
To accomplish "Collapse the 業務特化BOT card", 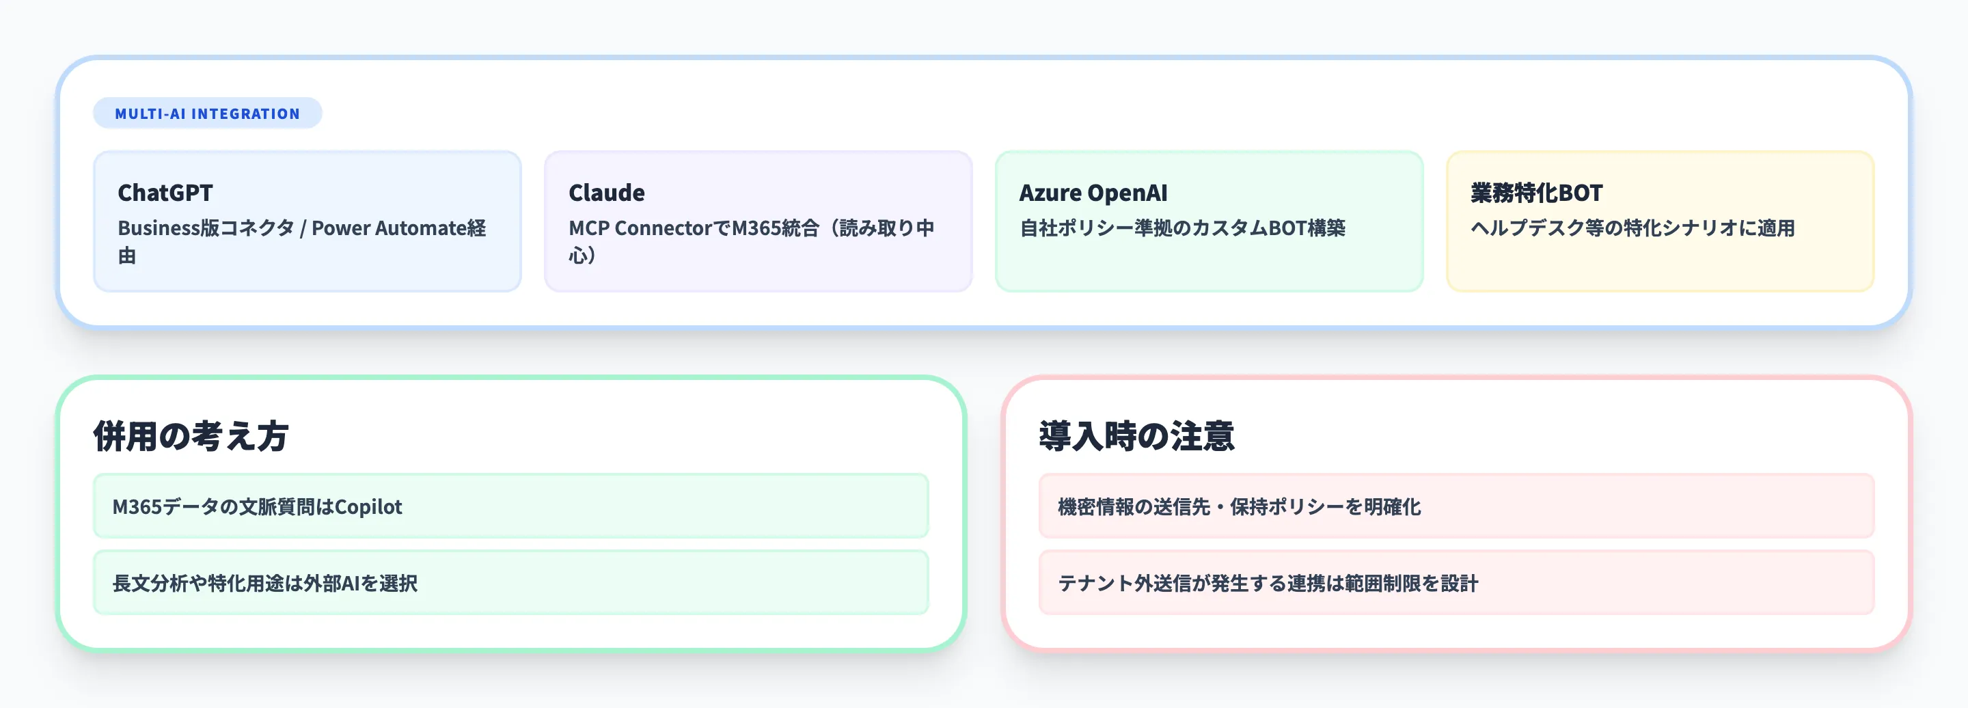I will pos(1658,221).
